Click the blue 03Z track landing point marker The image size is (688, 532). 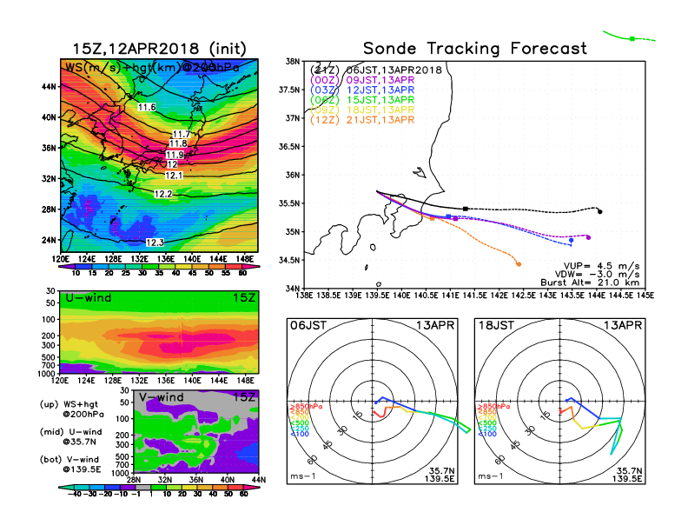[x=572, y=241]
